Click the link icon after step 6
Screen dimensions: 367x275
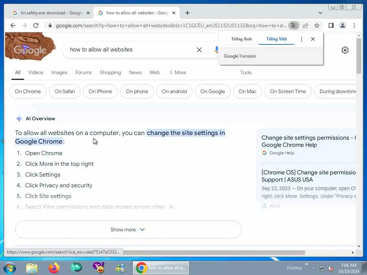[171, 207]
